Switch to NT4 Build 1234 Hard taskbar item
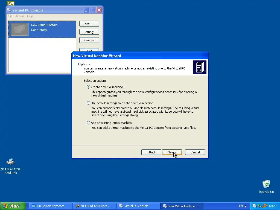 click(x=95, y=206)
